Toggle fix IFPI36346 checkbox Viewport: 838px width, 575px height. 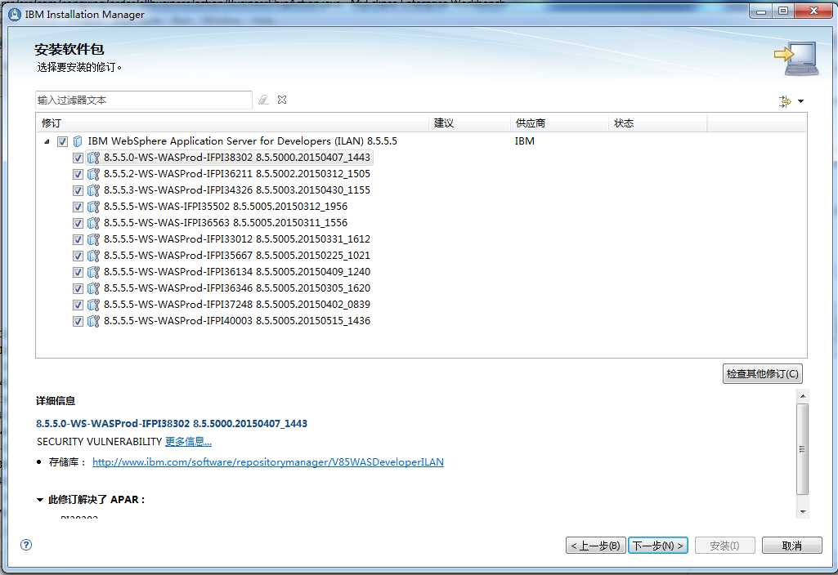point(78,288)
